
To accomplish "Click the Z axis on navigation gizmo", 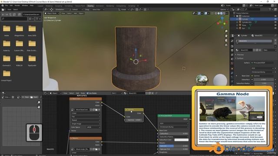I will pyautogui.click(x=222, y=18).
